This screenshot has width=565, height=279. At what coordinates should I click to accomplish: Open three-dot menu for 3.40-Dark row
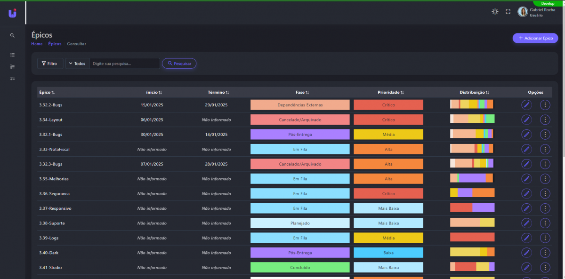(x=545, y=253)
